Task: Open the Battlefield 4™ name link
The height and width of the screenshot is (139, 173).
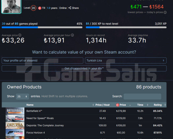Action: [34, 111]
